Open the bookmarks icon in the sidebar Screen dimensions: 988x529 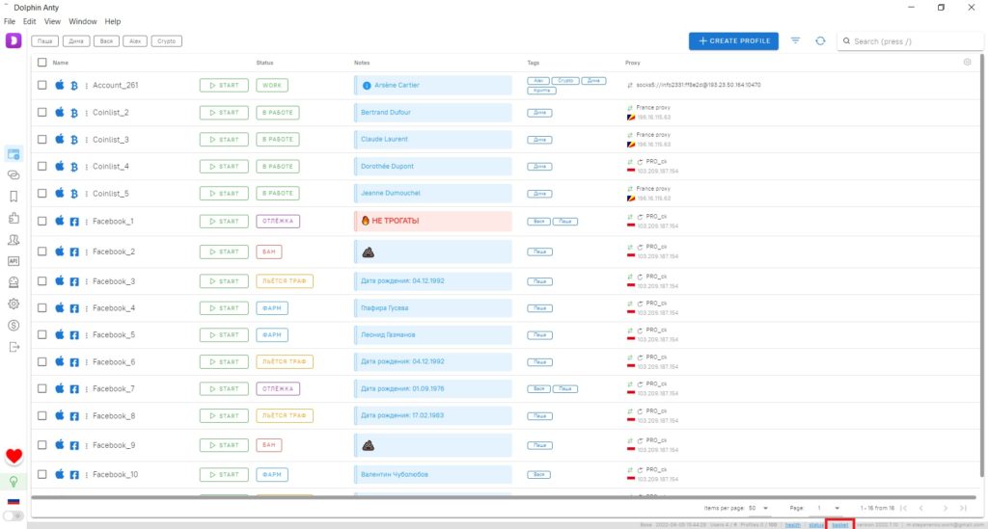pos(14,197)
